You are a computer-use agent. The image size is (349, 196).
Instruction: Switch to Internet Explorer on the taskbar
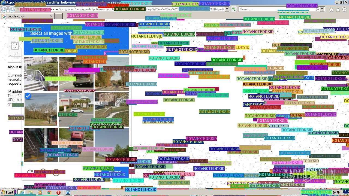tap(22, 192)
